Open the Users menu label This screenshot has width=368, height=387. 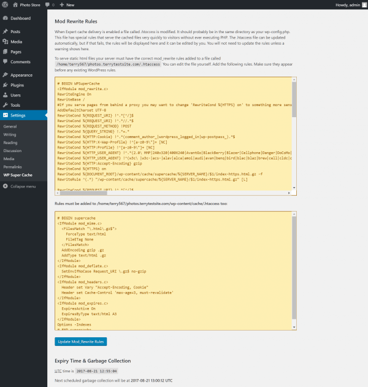[15, 95]
